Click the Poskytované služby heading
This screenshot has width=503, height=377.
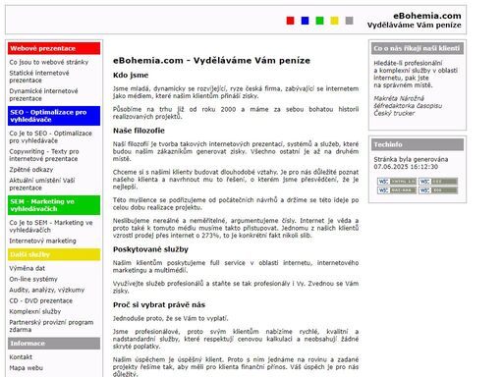point(150,249)
